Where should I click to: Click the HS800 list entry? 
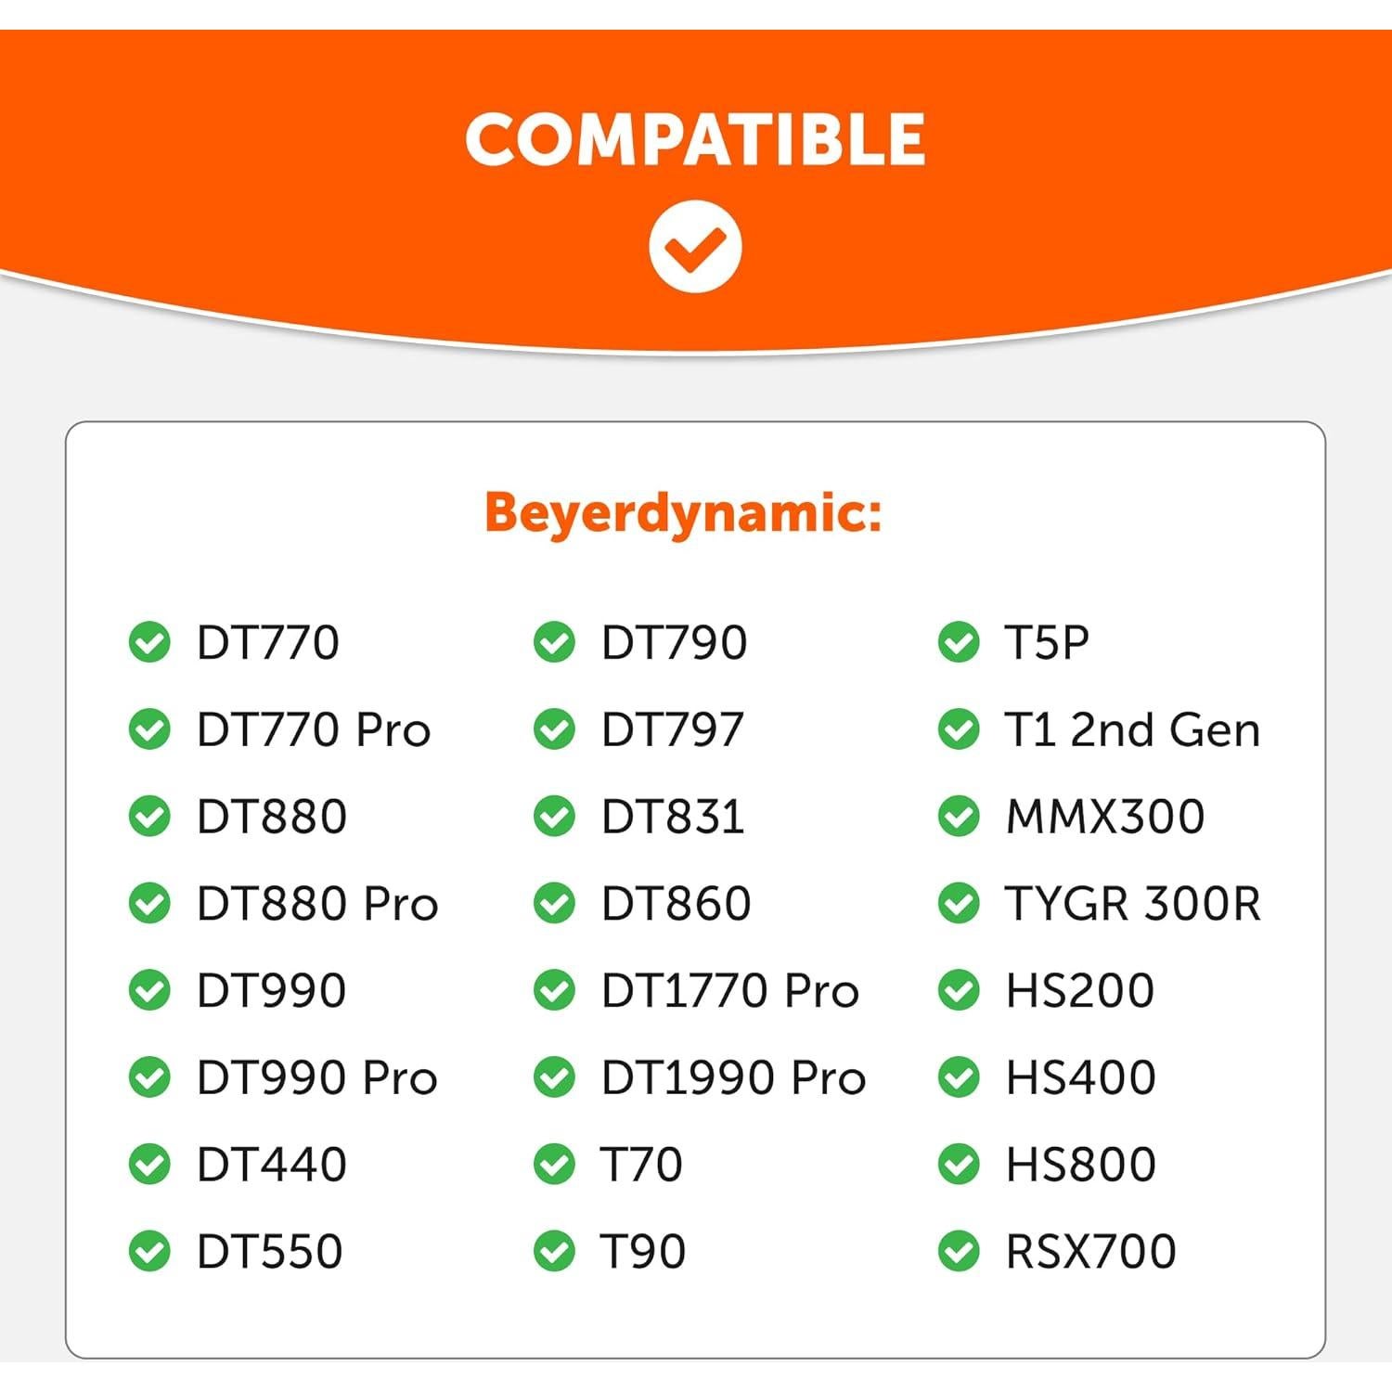1080,1164
